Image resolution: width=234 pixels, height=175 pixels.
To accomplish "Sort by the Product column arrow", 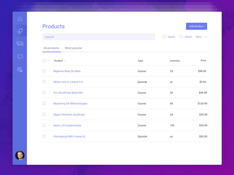I will (x=65, y=61).
